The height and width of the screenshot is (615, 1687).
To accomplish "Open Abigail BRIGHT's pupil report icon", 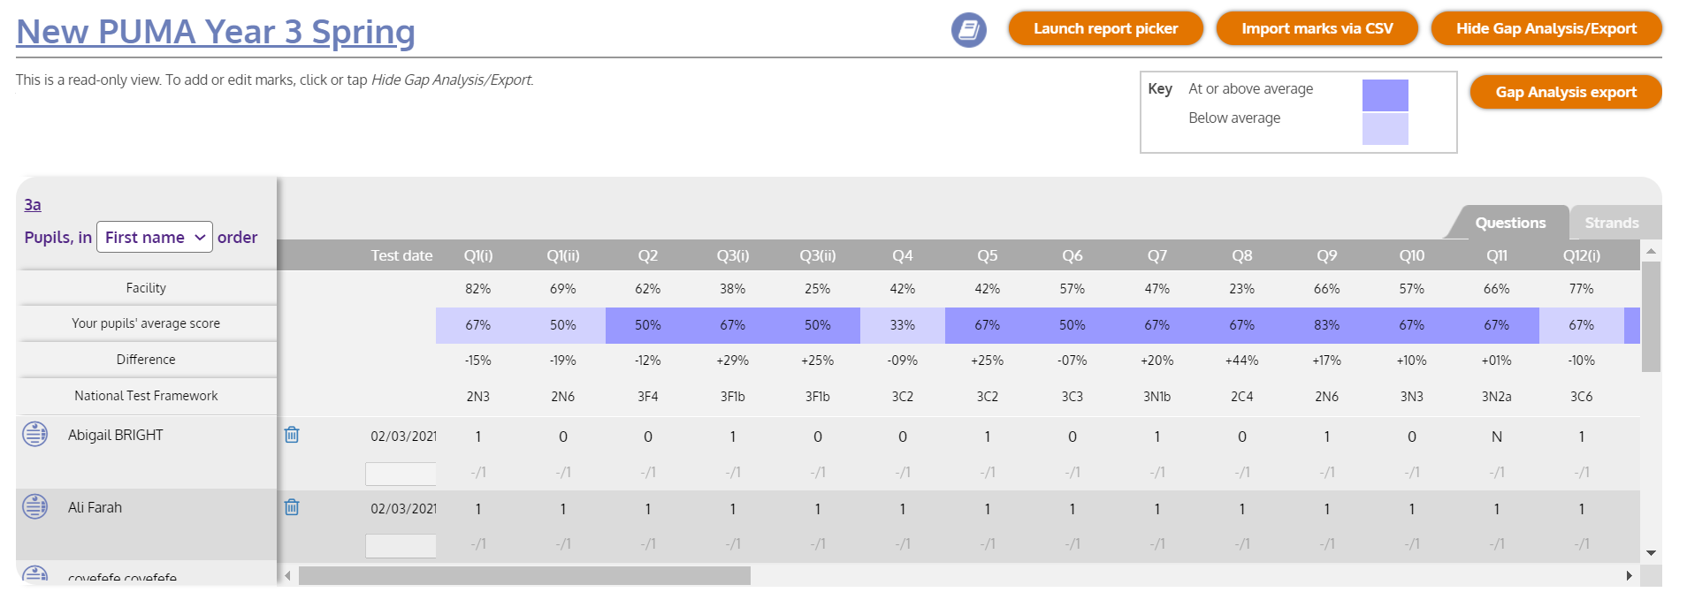I will point(35,434).
